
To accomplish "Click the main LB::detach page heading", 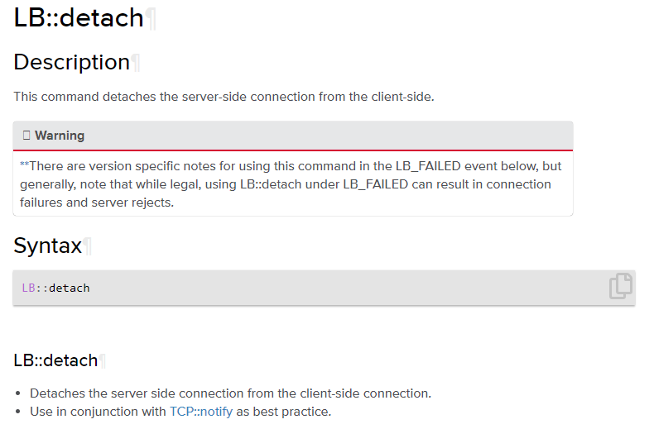I will [x=79, y=18].
